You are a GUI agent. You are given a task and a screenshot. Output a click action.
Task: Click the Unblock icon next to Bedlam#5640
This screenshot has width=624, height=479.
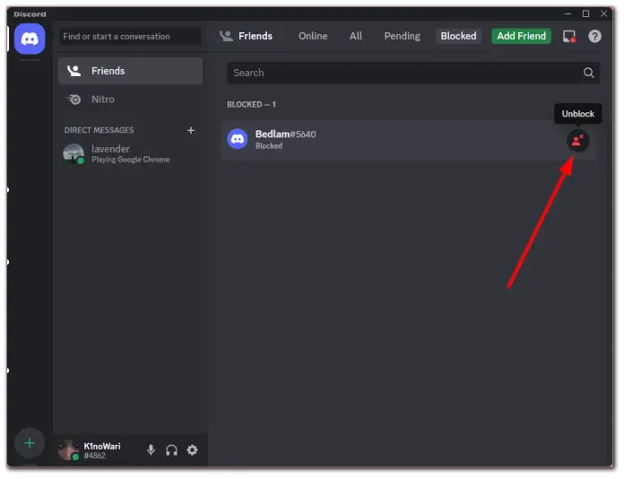click(x=577, y=141)
